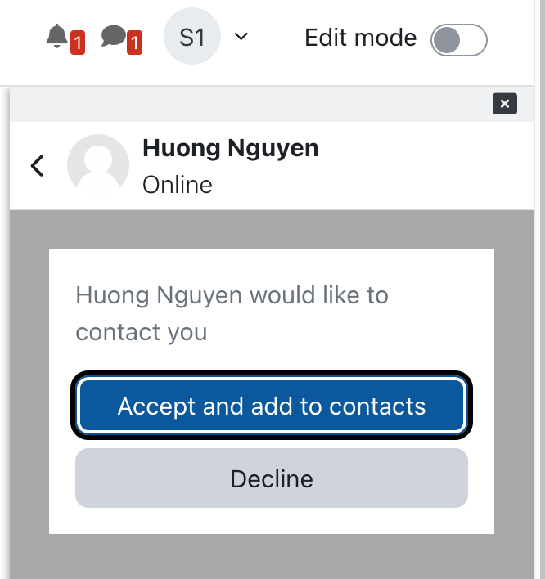Expand the user menu chevron
The height and width of the screenshot is (579, 545).
tap(241, 36)
